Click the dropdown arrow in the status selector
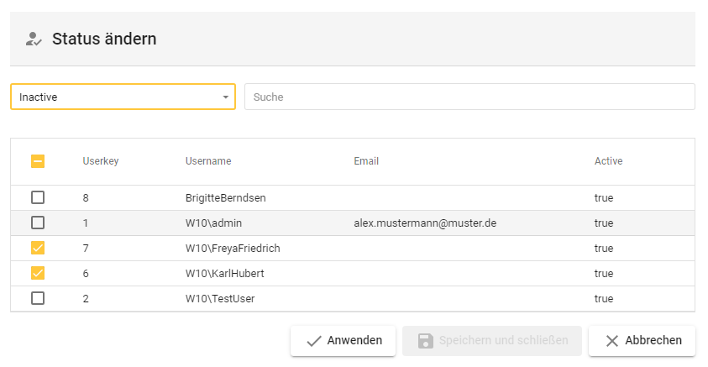708x367 pixels. tap(225, 97)
